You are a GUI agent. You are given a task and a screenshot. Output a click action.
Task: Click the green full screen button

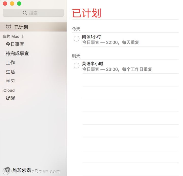tap(19, 4)
